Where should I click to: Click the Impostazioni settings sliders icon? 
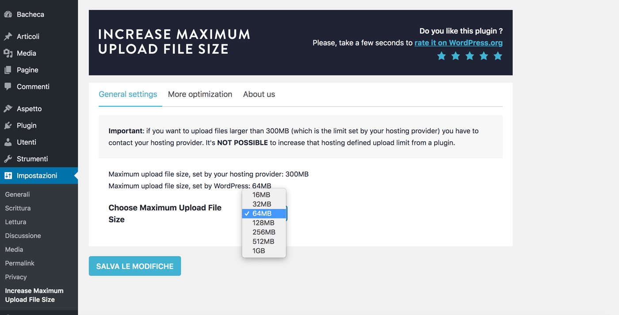[x=8, y=176]
